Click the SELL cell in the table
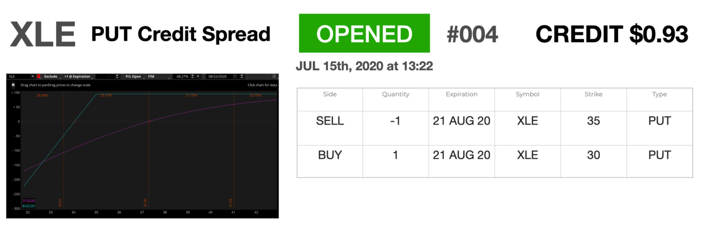 pos(330,121)
